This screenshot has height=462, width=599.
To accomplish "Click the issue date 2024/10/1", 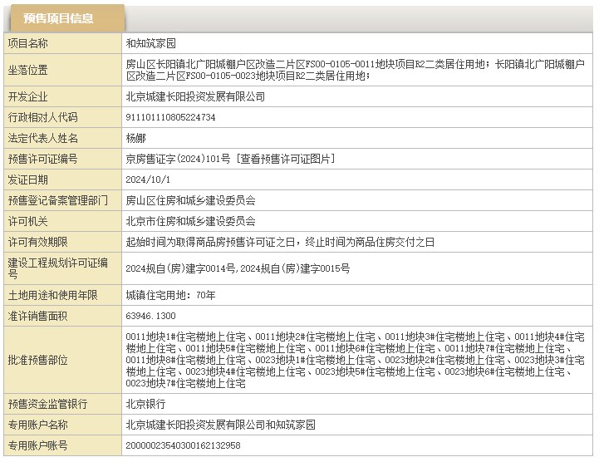I will 148,179.
